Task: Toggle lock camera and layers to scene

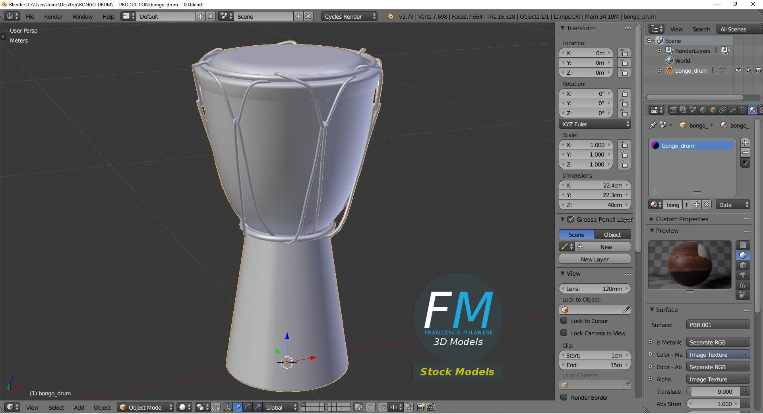Action: tap(358, 407)
